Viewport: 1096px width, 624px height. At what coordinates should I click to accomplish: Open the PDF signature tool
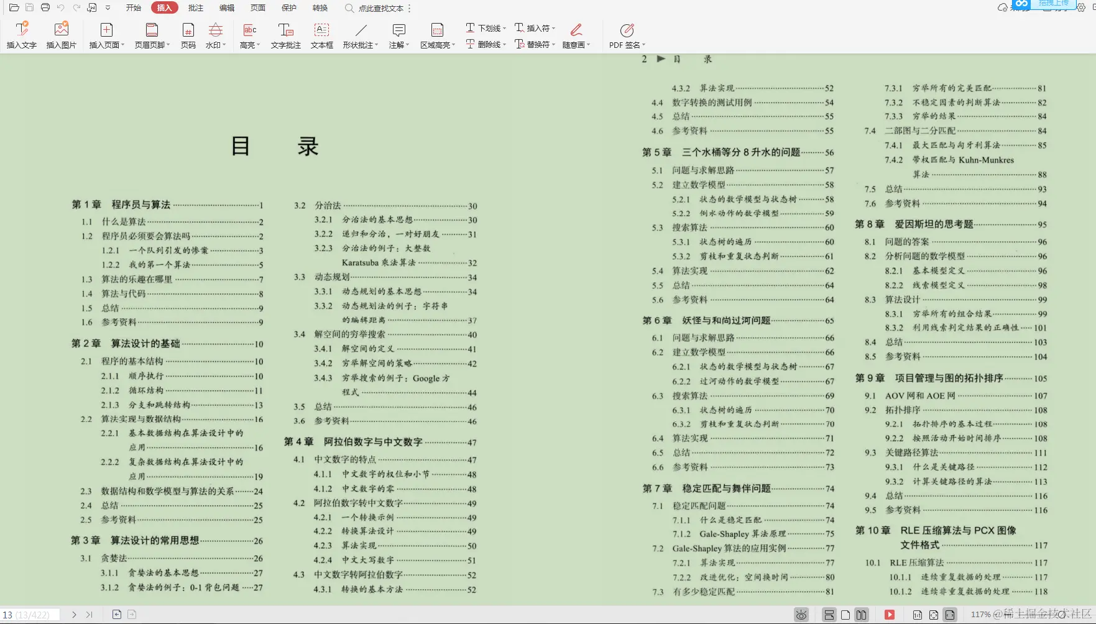point(626,35)
